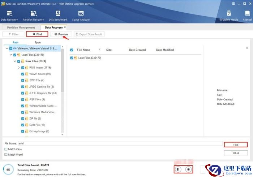Close the Data Recovery tab
This screenshot has width=253, height=177.
(65, 27)
